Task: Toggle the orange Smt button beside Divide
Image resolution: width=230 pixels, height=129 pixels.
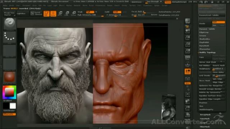Action: [218, 22]
